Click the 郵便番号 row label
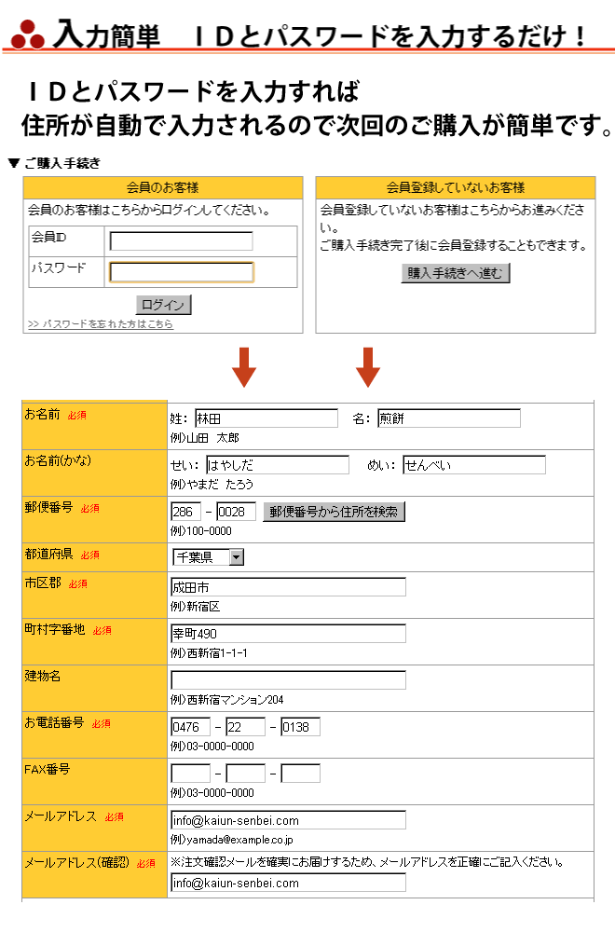 click(48, 507)
